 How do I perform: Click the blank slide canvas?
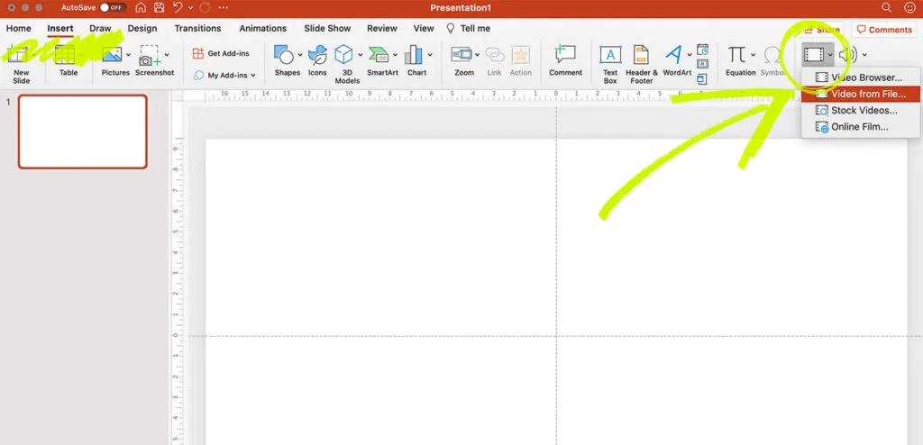556,291
